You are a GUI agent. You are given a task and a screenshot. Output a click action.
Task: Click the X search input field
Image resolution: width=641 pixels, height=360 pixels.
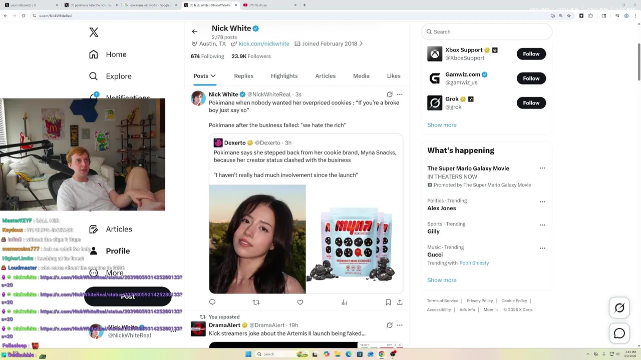(487, 31)
